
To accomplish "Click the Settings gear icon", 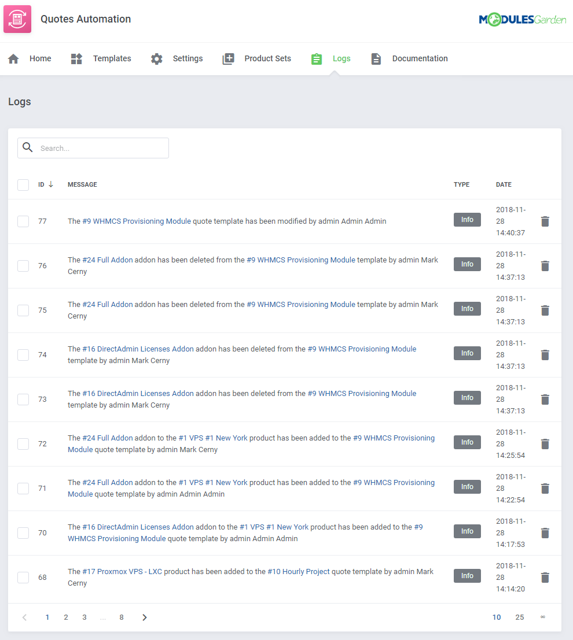I will (156, 59).
